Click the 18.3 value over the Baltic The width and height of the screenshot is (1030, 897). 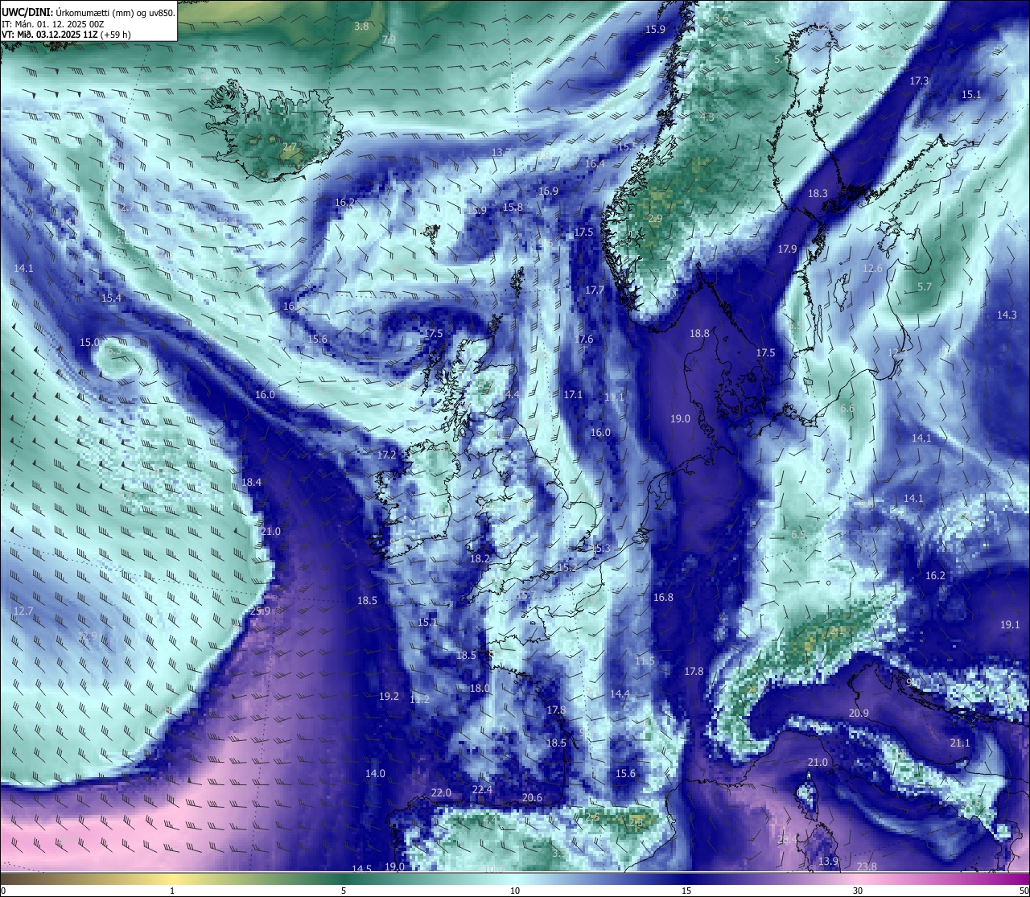(818, 194)
